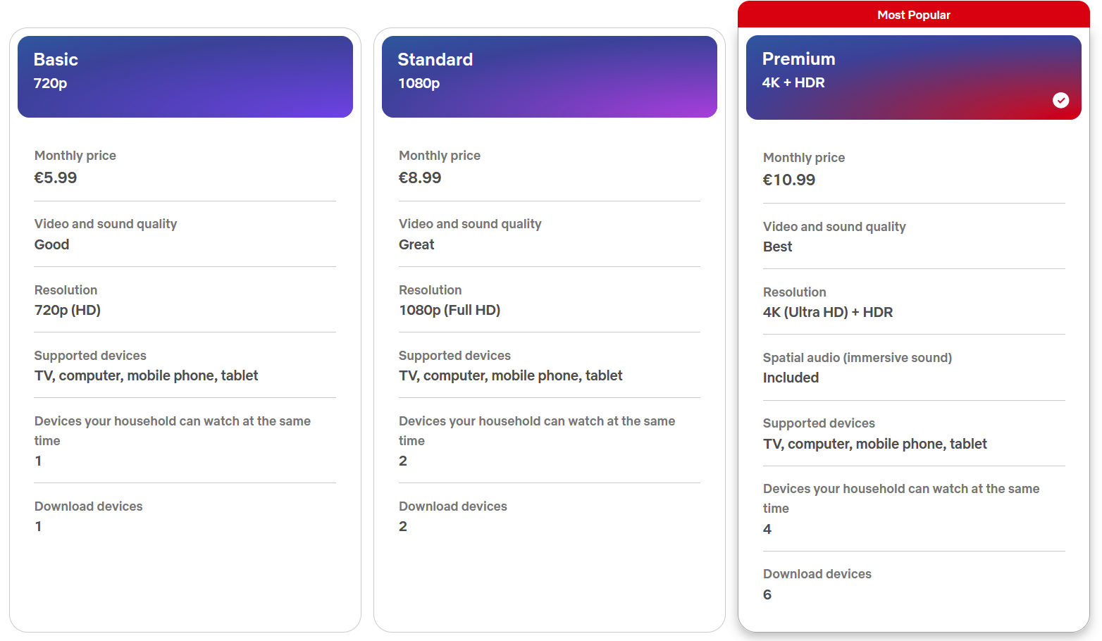Click the 1080p (Full HD) resolution text

click(x=450, y=310)
